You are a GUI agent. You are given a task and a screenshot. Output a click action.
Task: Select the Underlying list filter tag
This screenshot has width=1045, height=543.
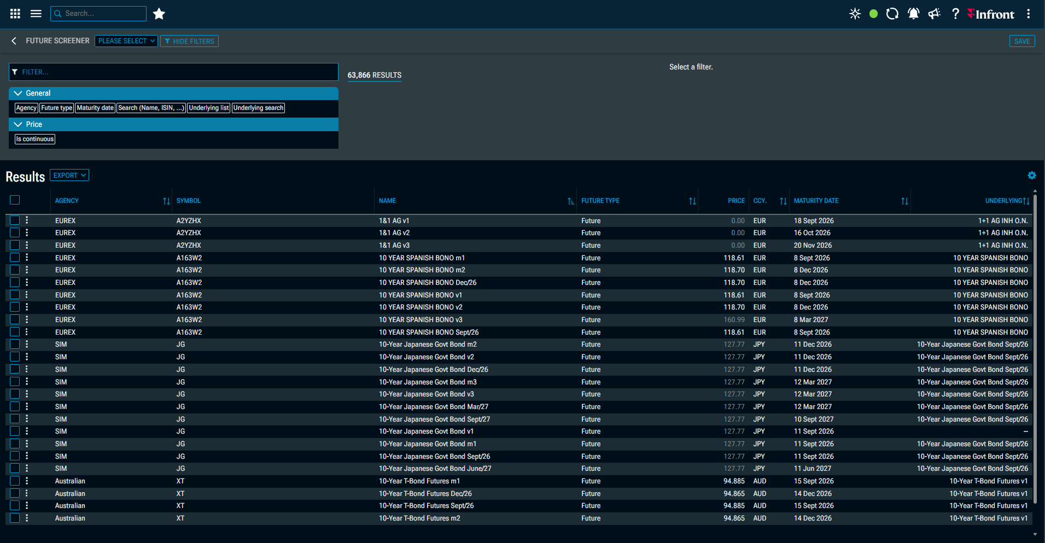(209, 108)
